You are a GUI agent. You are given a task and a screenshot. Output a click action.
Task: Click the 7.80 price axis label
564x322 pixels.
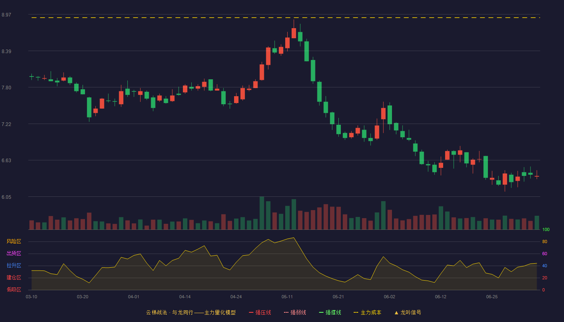tap(6, 88)
